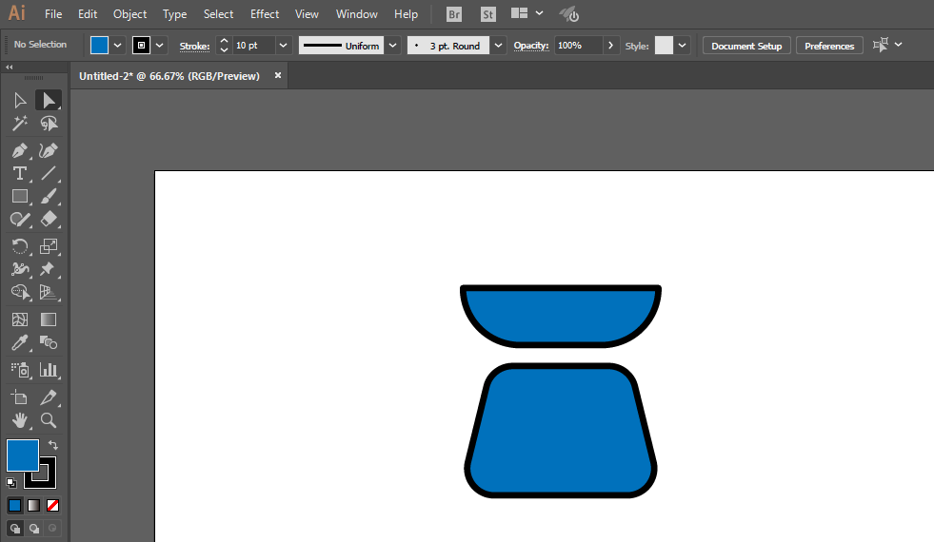934x542 pixels.
Task: Select the Blend tool
Action: [x=49, y=342]
